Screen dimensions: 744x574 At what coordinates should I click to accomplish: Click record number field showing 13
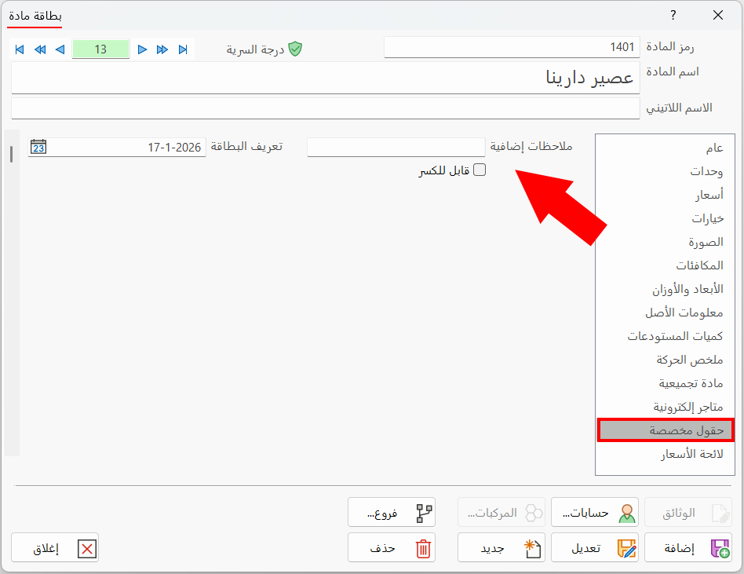point(100,49)
